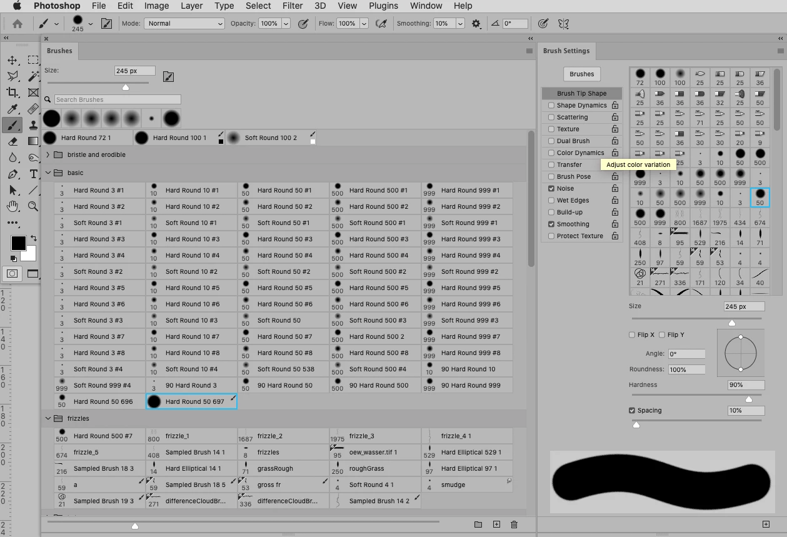Select the Line tool

click(33, 190)
